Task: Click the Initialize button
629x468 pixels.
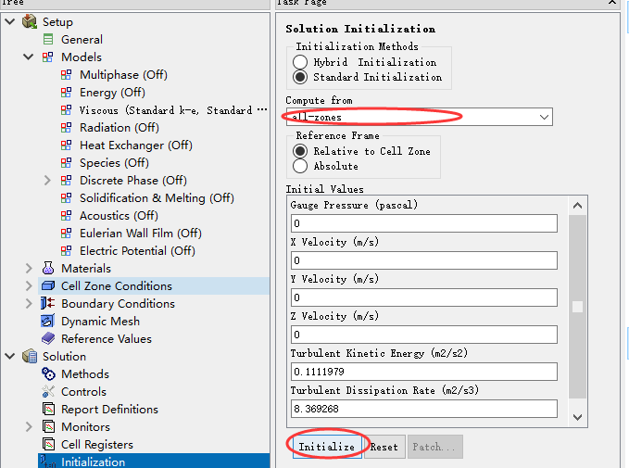Action: [x=327, y=447]
